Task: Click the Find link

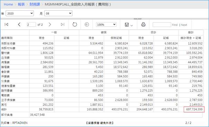Action: (175, 25)
